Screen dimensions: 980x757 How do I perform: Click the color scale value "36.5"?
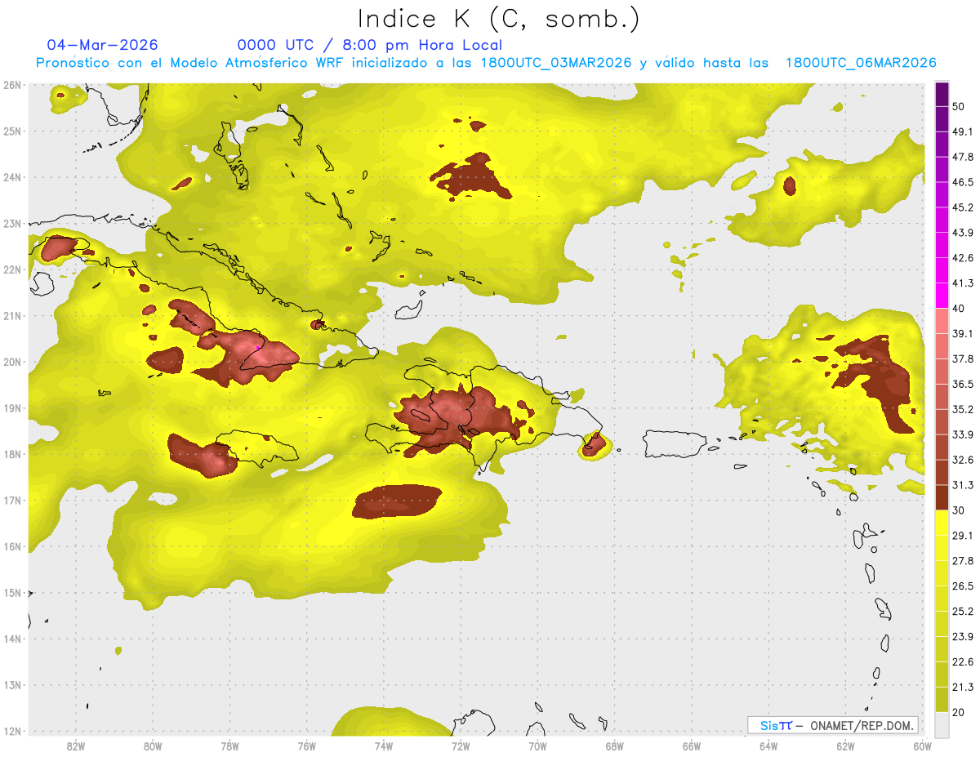tap(962, 384)
